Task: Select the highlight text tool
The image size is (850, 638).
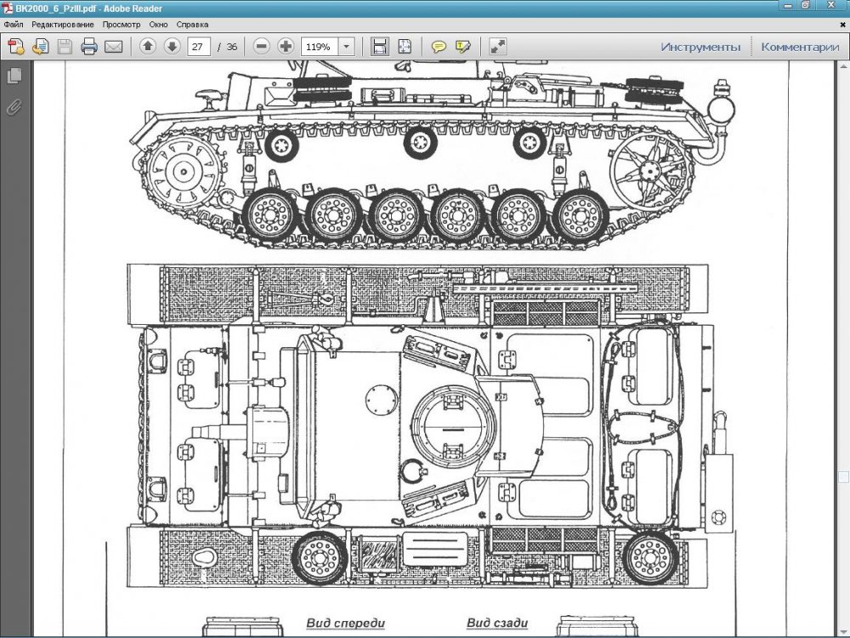Action: (463, 47)
